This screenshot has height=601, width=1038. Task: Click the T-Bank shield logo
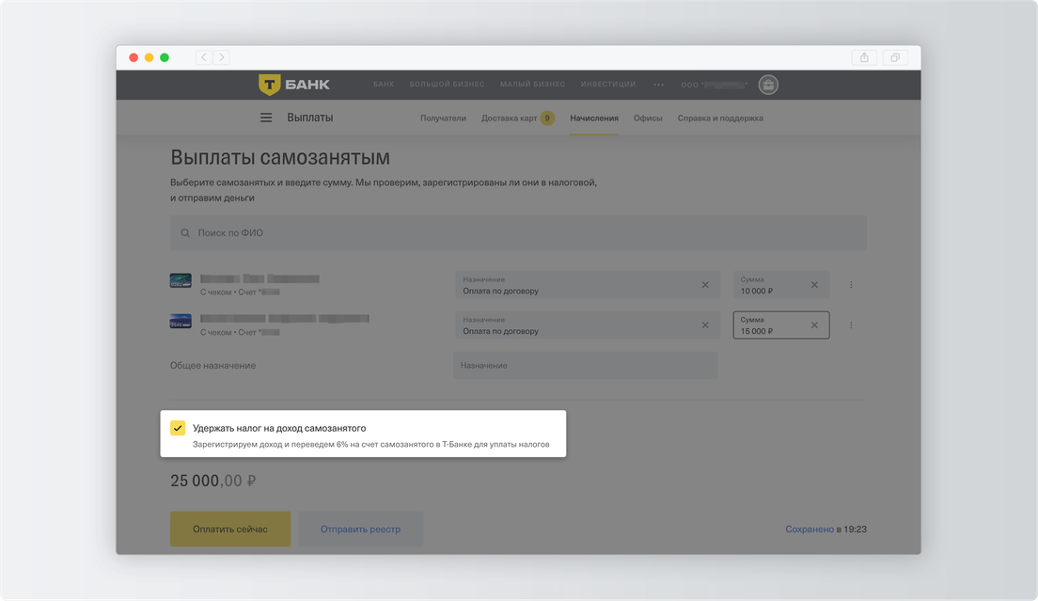click(270, 85)
